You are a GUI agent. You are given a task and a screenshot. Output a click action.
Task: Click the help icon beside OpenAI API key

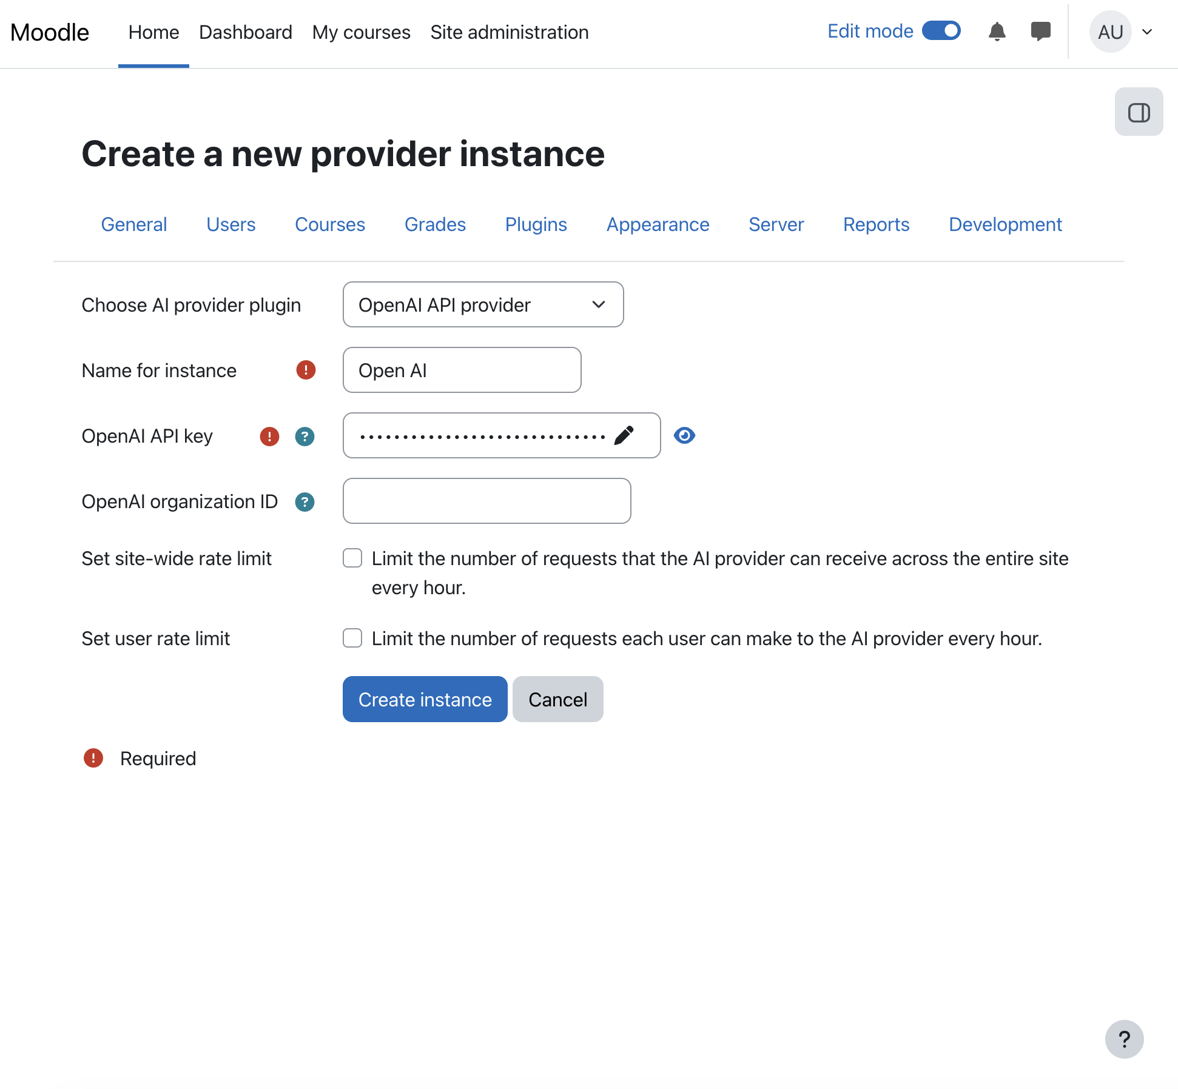[x=305, y=436]
